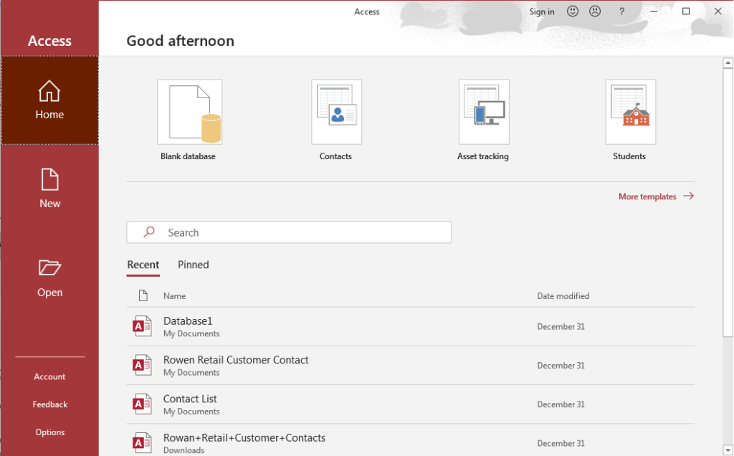Image resolution: width=734 pixels, height=456 pixels.
Task: Click Sign in at the top
Action: 542,11
